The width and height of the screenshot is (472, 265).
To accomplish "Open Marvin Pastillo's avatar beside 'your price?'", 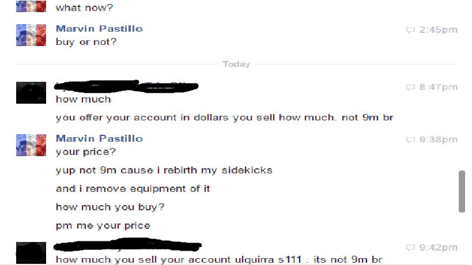I will (x=31, y=145).
